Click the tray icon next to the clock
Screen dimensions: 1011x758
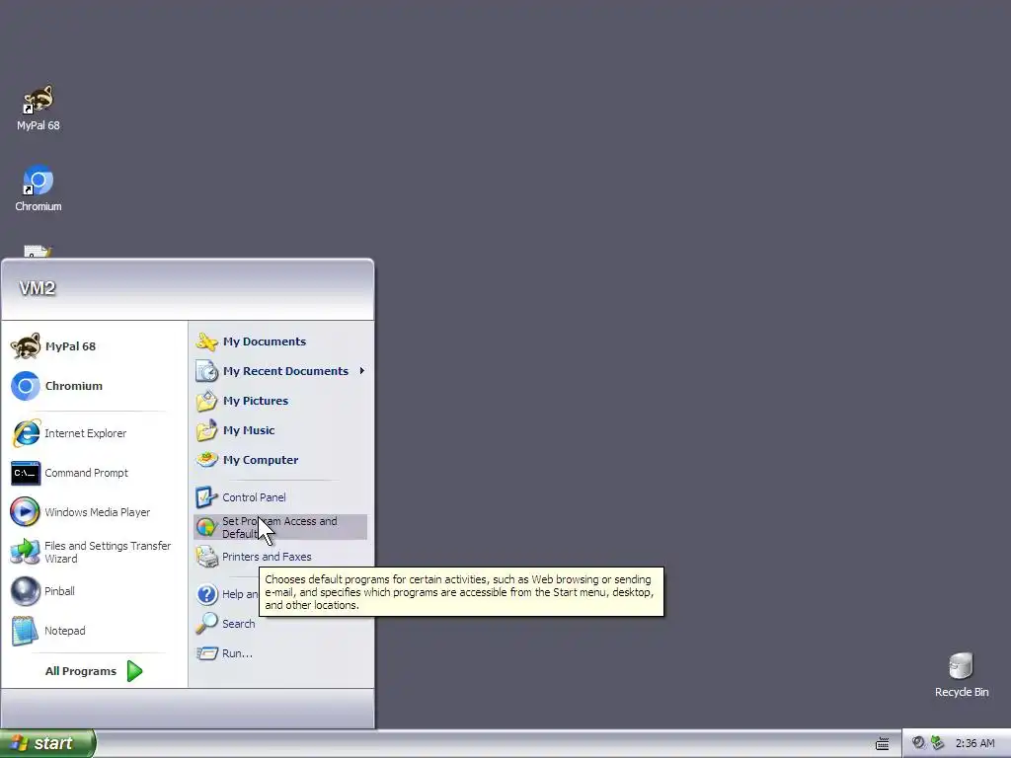[x=938, y=743]
